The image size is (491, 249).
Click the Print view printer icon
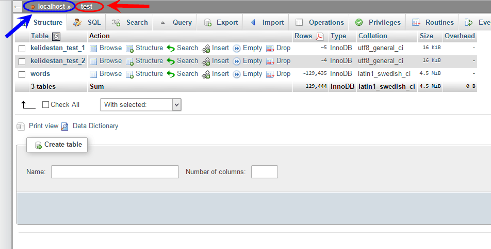[x=20, y=127]
